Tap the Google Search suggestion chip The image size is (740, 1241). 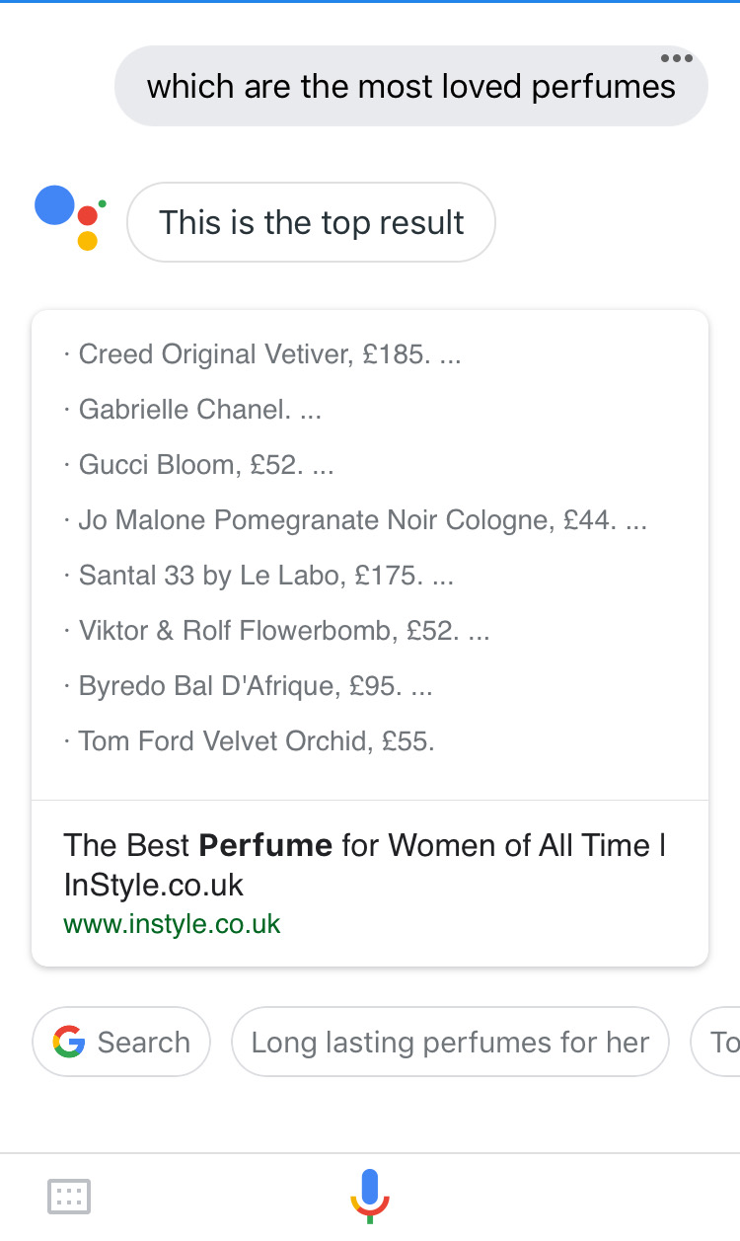[x=121, y=1042]
